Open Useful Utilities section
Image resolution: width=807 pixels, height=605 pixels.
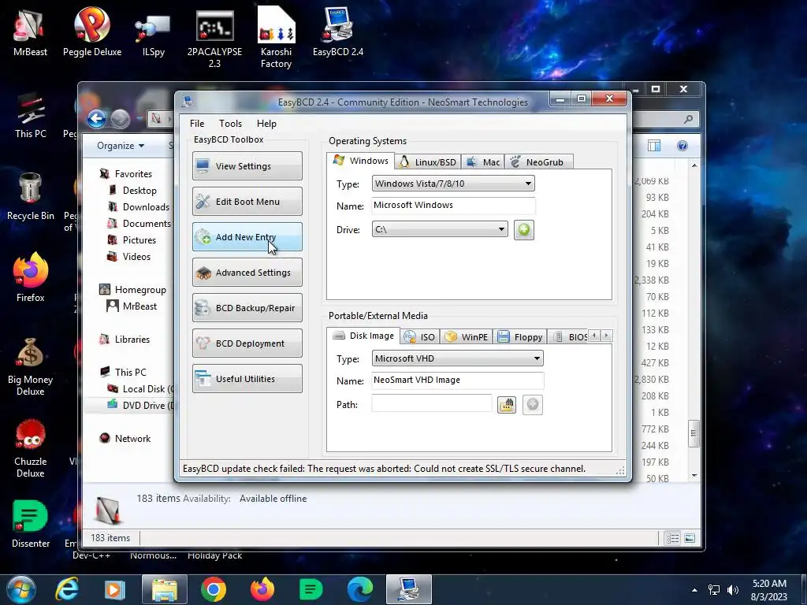coord(247,379)
